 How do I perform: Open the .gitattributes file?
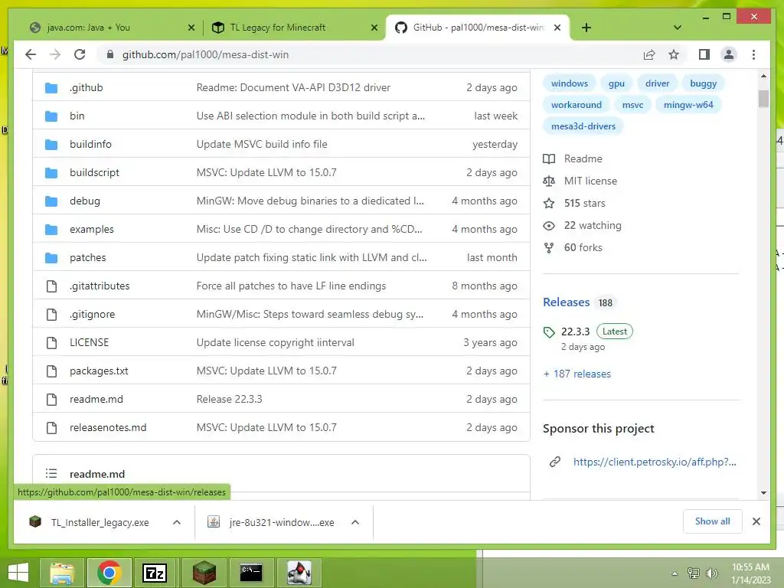point(100,286)
